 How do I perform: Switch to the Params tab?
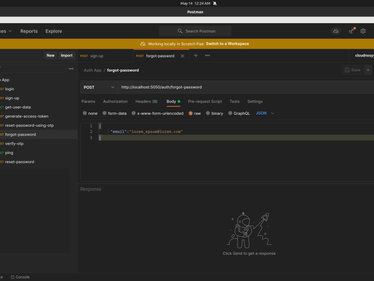click(88, 102)
